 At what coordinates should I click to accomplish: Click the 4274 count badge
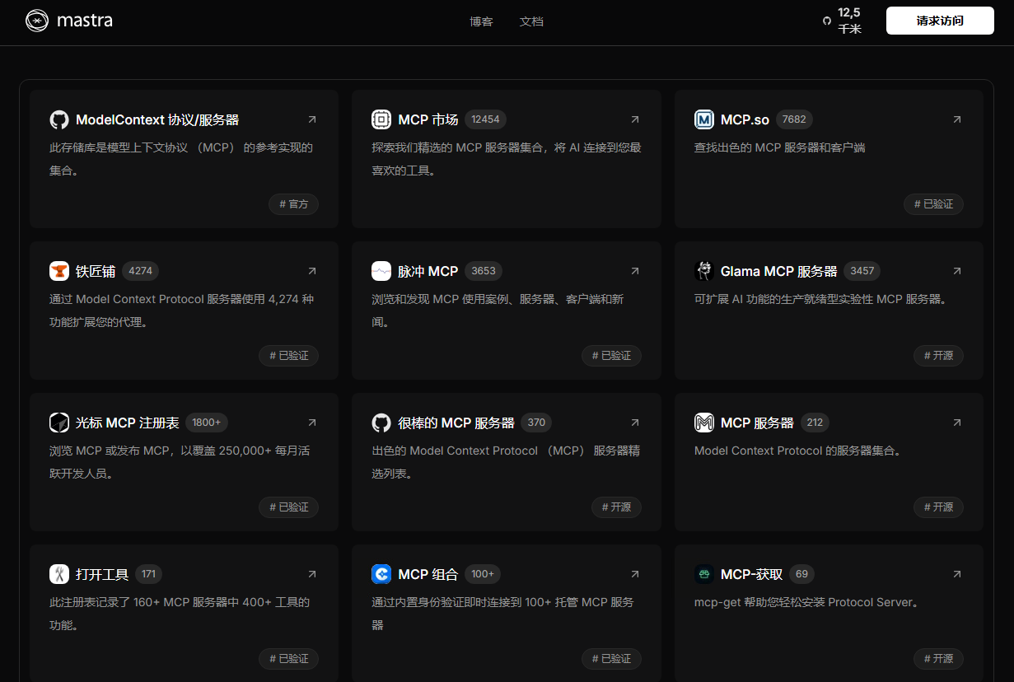pyautogui.click(x=141, y=271)
